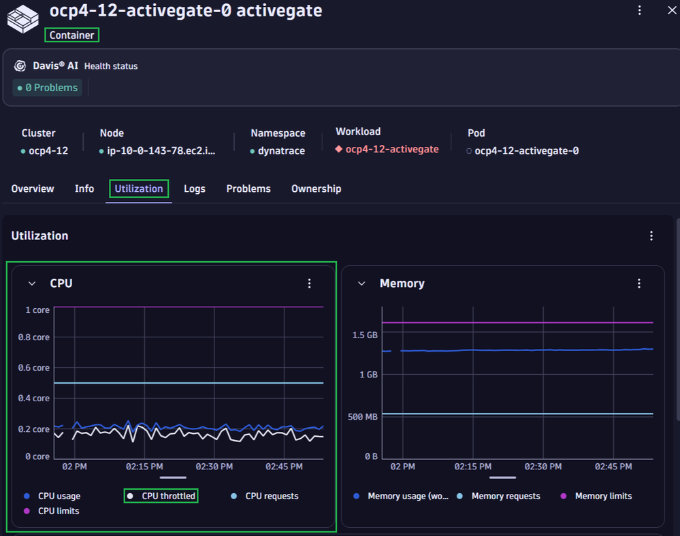The image size is (680, 536).
Task: Close the container details panel
Action: coord(672,10)
